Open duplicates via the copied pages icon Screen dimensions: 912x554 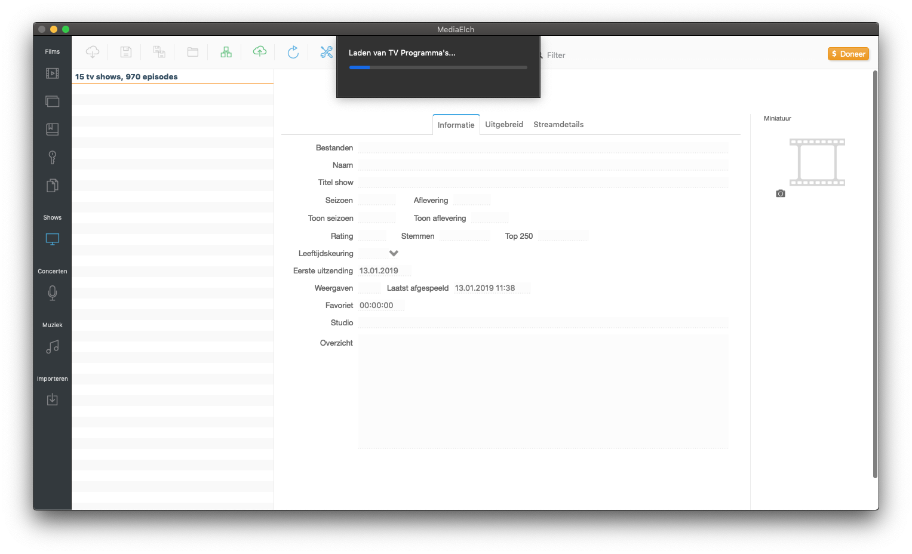(53, 186)
